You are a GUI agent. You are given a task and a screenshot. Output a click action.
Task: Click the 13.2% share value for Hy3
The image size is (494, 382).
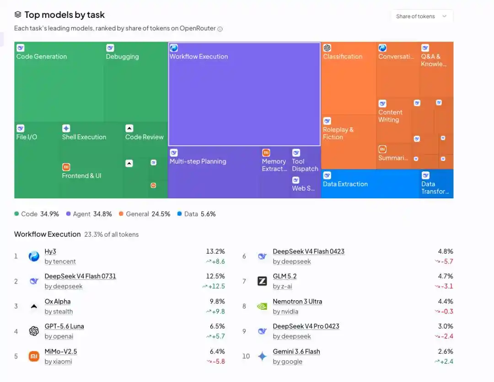(x=215, y=251)
